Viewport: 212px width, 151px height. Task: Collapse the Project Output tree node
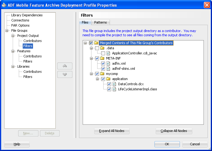pyautogui.click(x=13, y=36)
